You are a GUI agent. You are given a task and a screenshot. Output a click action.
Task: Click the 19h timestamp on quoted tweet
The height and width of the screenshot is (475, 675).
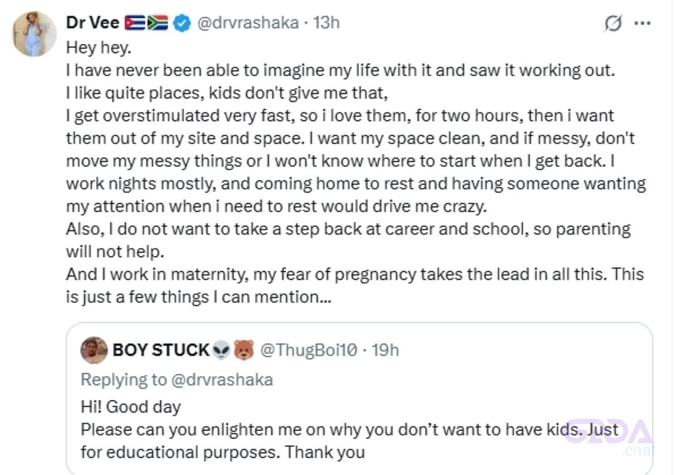[x=385, y=350]
